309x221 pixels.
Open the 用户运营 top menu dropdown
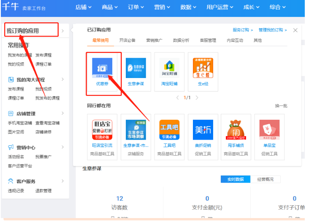point(220,7)
